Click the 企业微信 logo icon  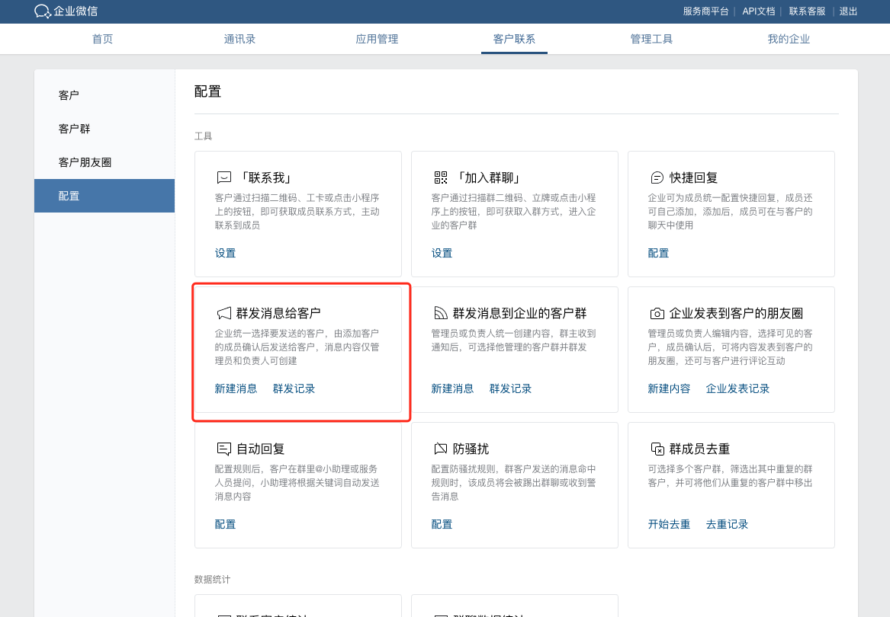(x=43, y=11)
